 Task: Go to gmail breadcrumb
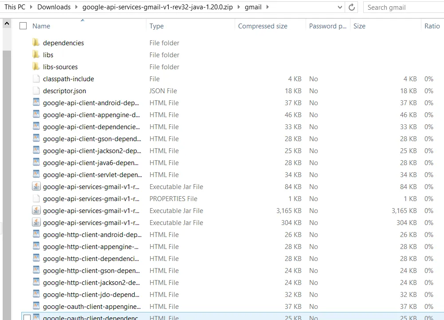pyautogui.click(x=253, y=7)
